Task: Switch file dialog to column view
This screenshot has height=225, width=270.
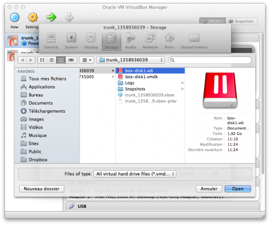Action: (x=61, y=60)
